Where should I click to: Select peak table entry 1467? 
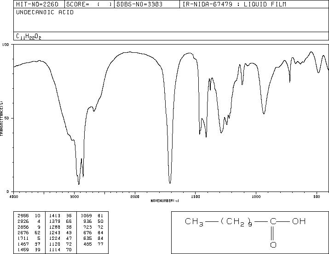coord(23,244)
